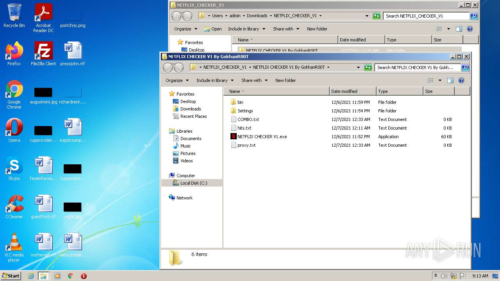This screenshot has width=500, height=281.
Task: Open Share with dropdown in front window
Action: pos(254,80)
